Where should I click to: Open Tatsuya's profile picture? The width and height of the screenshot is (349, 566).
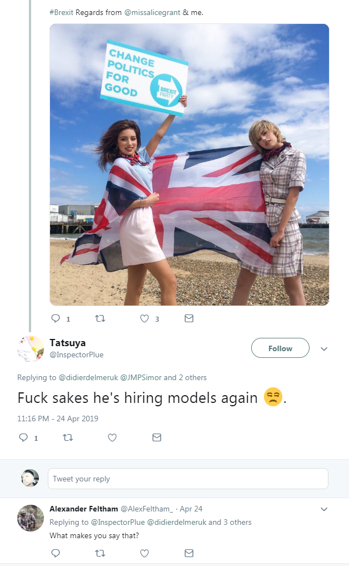tap(30, 348)
